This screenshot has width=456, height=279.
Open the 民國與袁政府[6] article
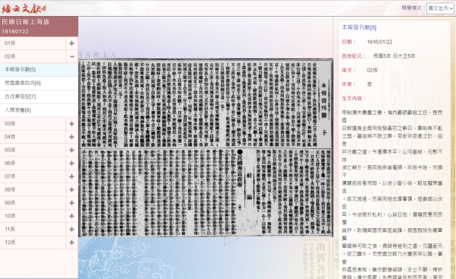click(x=39, y=84)
